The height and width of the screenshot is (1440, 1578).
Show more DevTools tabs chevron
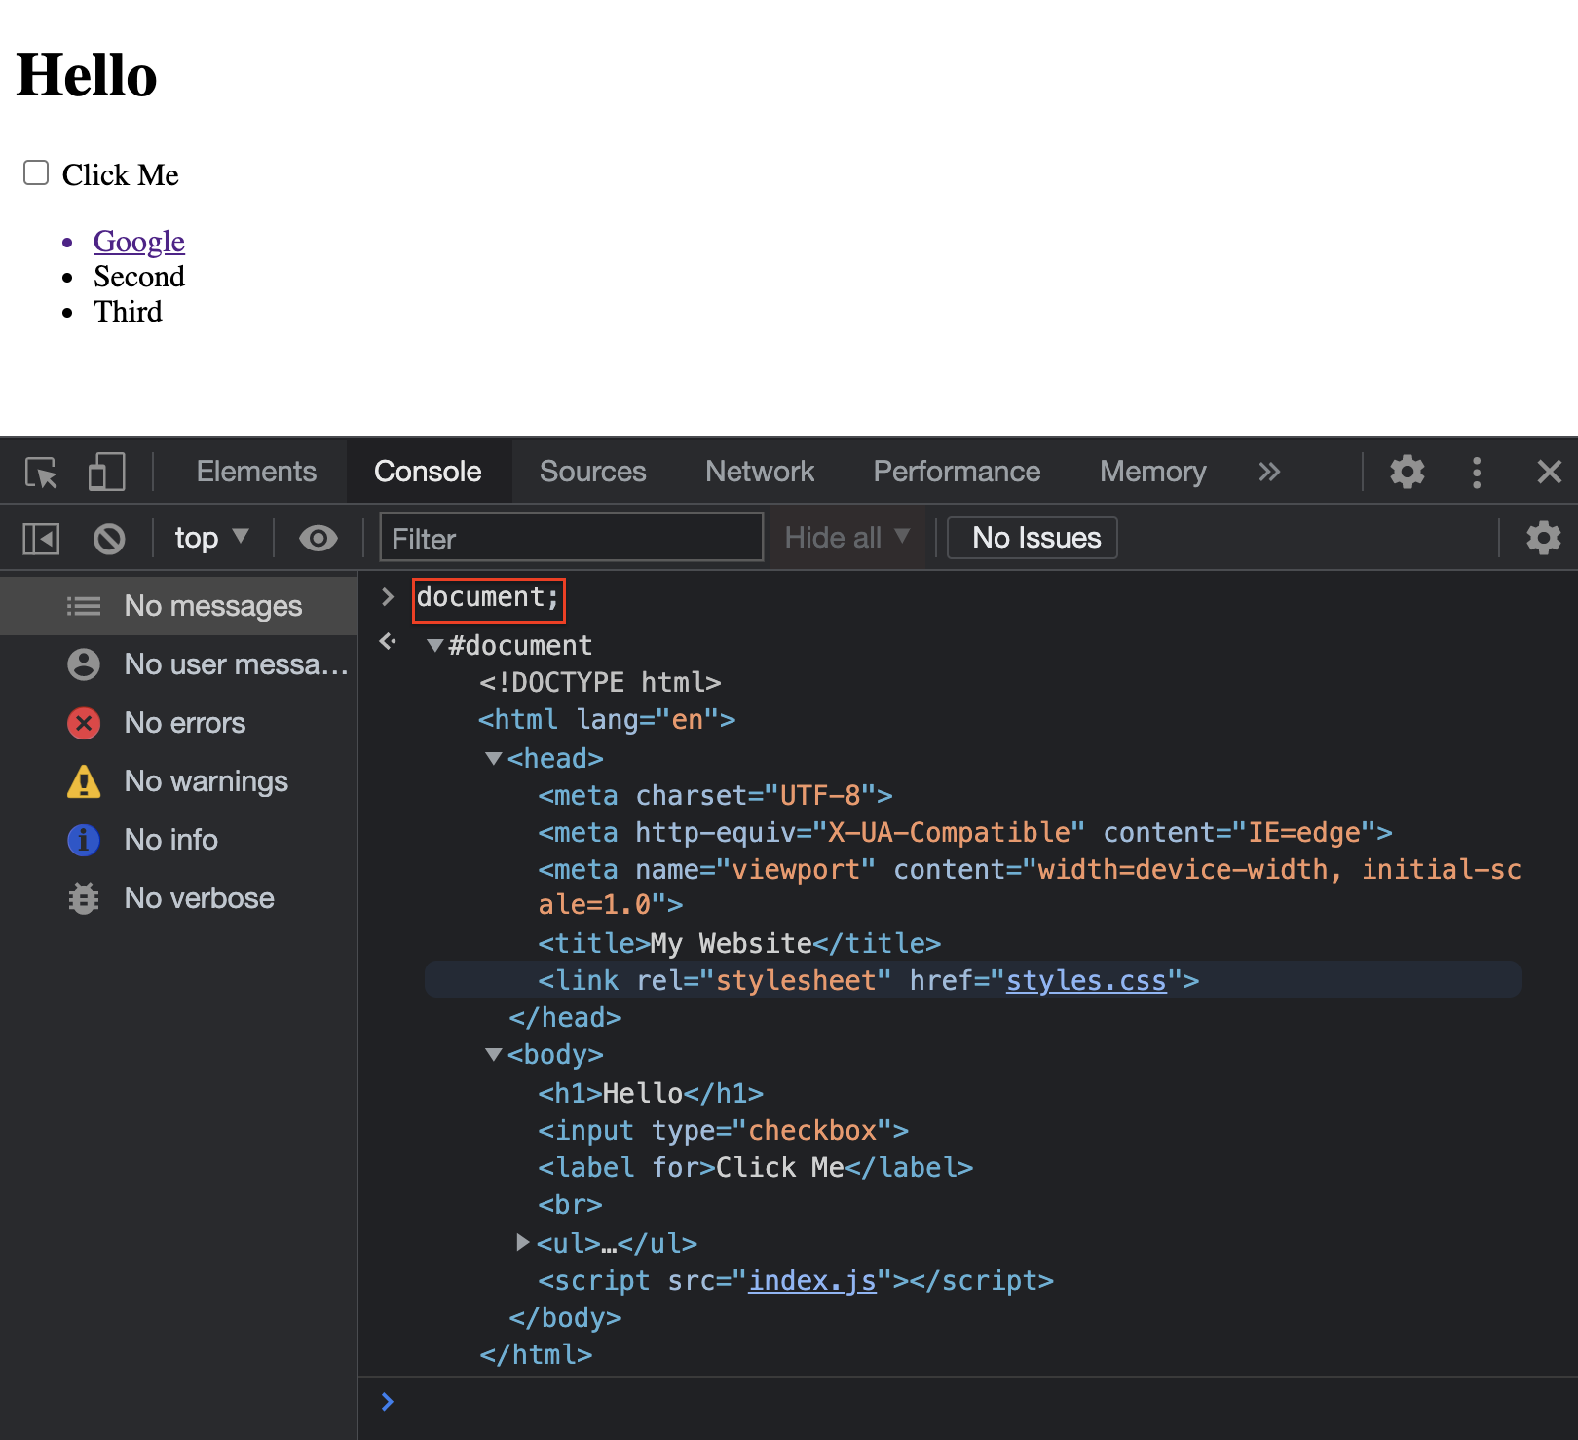coord(1268,473)
